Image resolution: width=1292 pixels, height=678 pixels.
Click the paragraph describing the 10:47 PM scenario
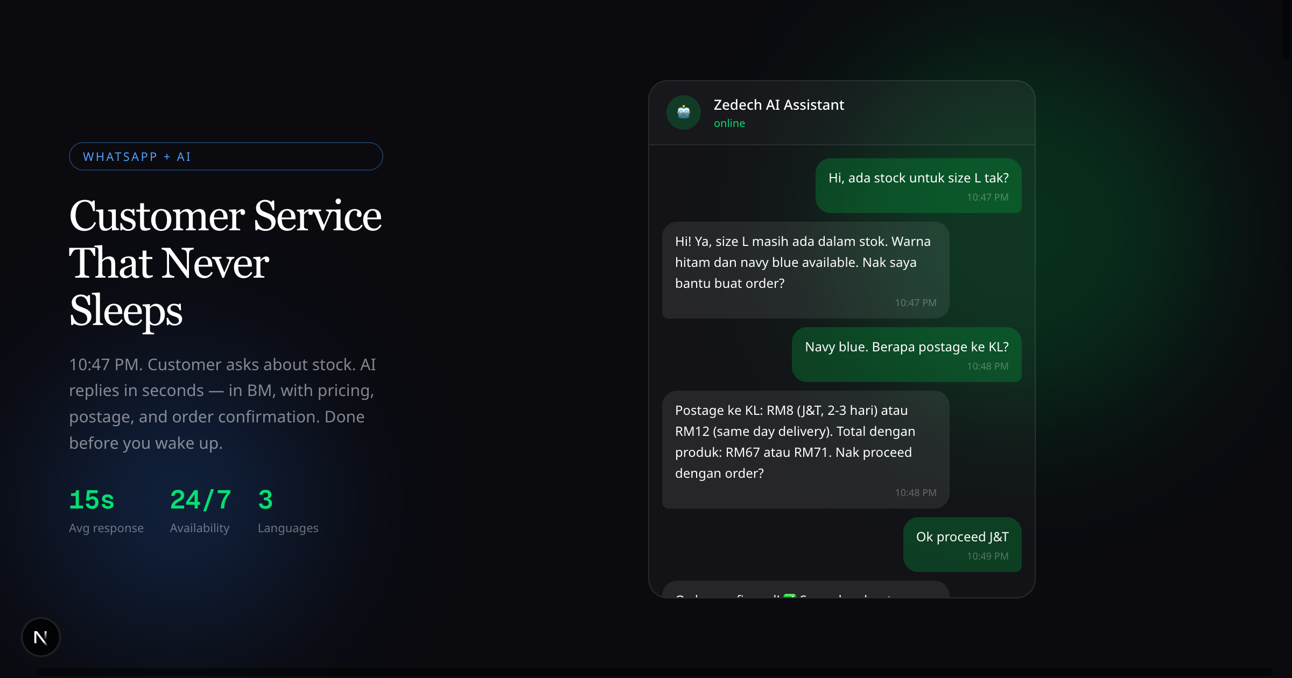click(x=222, y=403)
